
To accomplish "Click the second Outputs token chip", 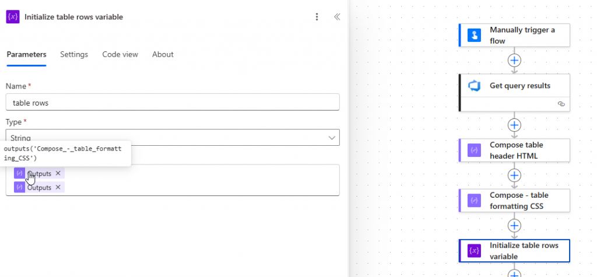I will 38,187.
